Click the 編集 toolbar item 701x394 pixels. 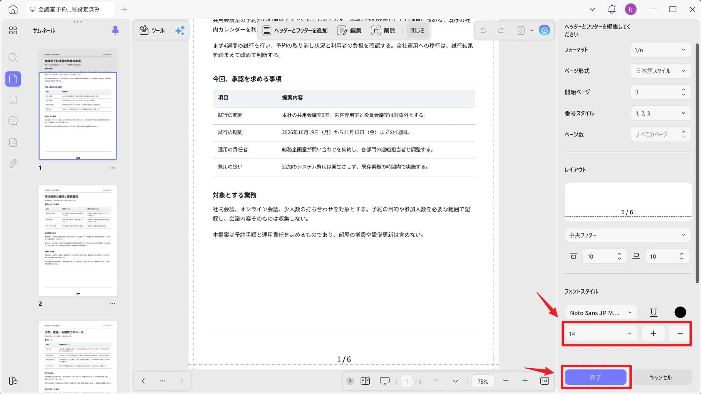coord(350,30)
